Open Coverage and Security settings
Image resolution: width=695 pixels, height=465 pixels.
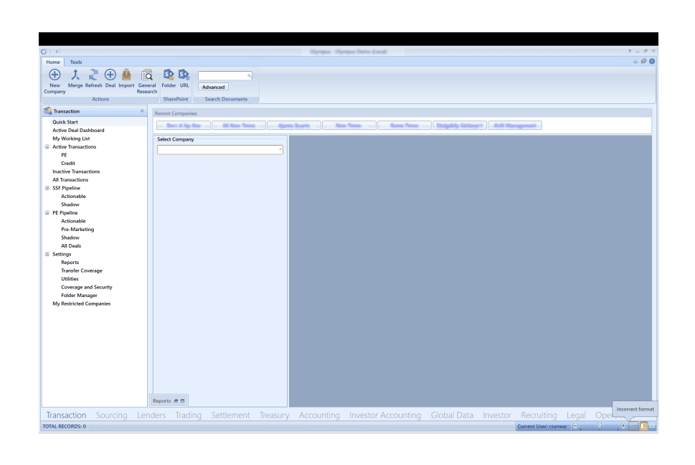(87, 287)
